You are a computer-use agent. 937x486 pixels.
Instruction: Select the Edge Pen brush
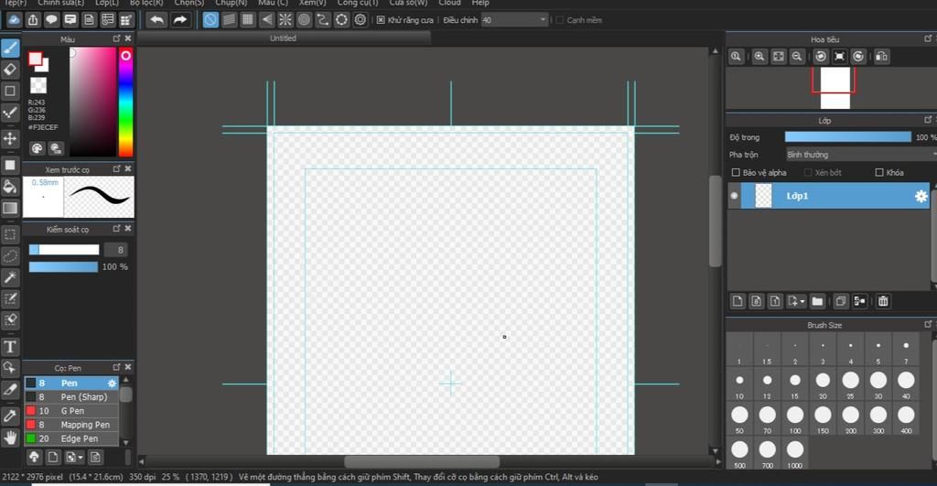coord(71,438)
